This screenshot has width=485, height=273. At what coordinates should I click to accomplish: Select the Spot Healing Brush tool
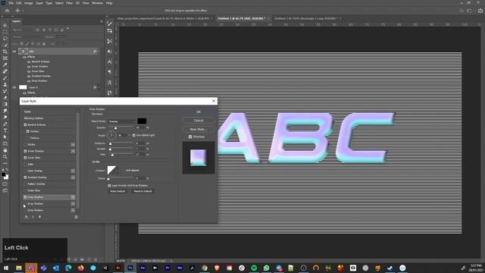[5, 71]
